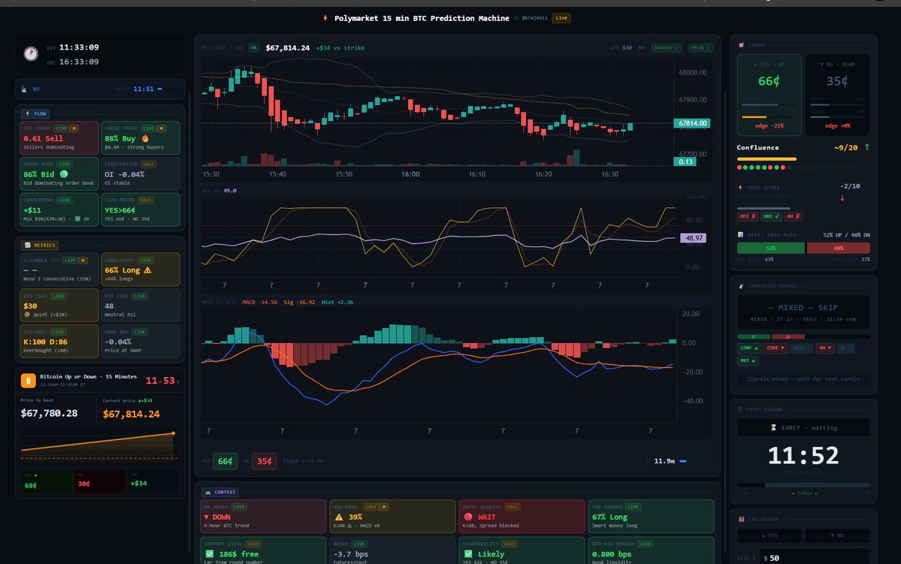The width and height of the screenshot is (901, 564).
Task: Select the NO · DOWN 35¢ signal card
Action: coord(837,95)
